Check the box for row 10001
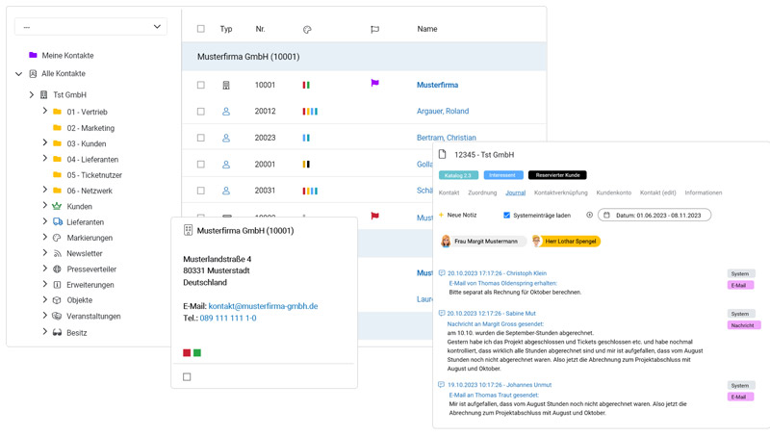The image size is (770, 436). coord(201,85)
